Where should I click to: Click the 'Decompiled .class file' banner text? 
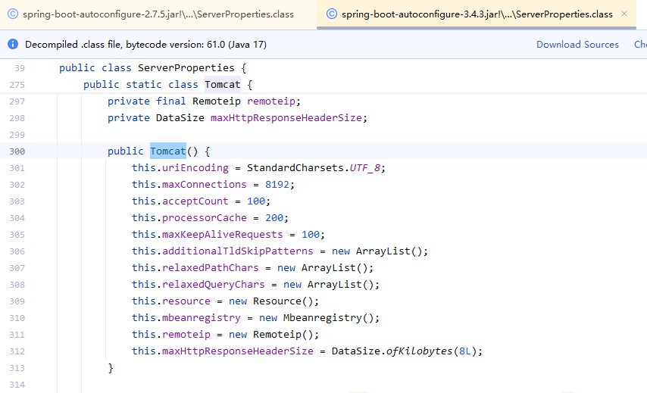[x=145, y=45]
